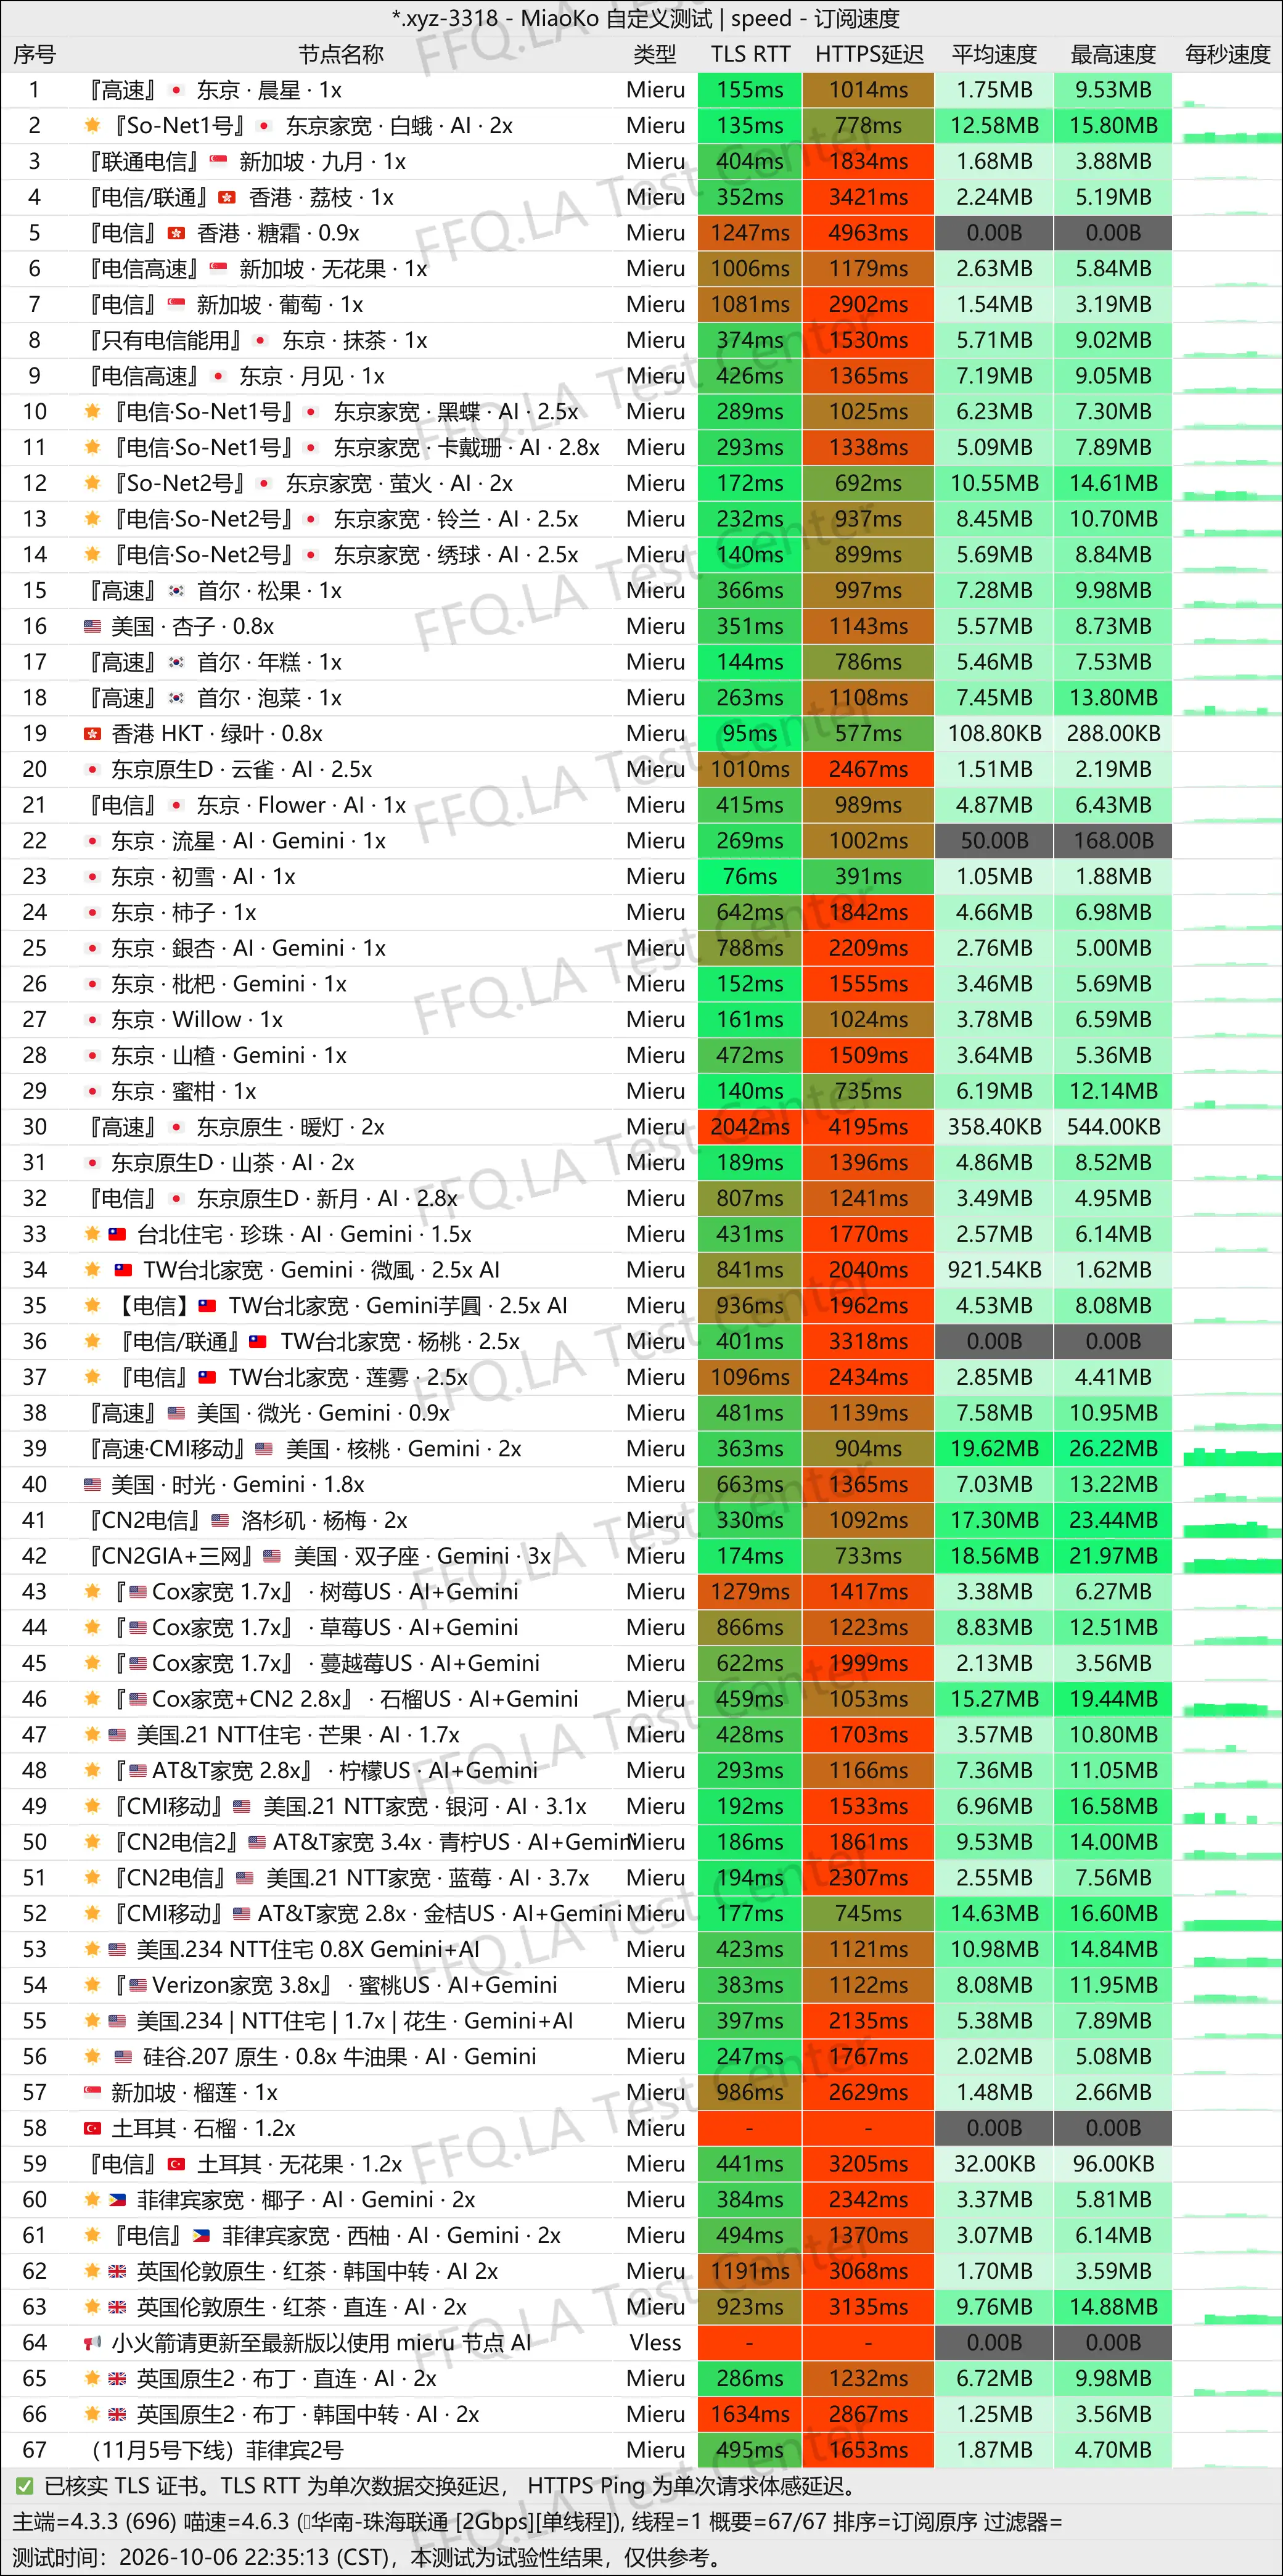
Task: Click the Vless type cell
Action: point(655,2343)
